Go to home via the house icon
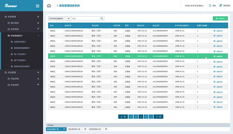This screenshot has height=134, width=233. click(49, 6)
